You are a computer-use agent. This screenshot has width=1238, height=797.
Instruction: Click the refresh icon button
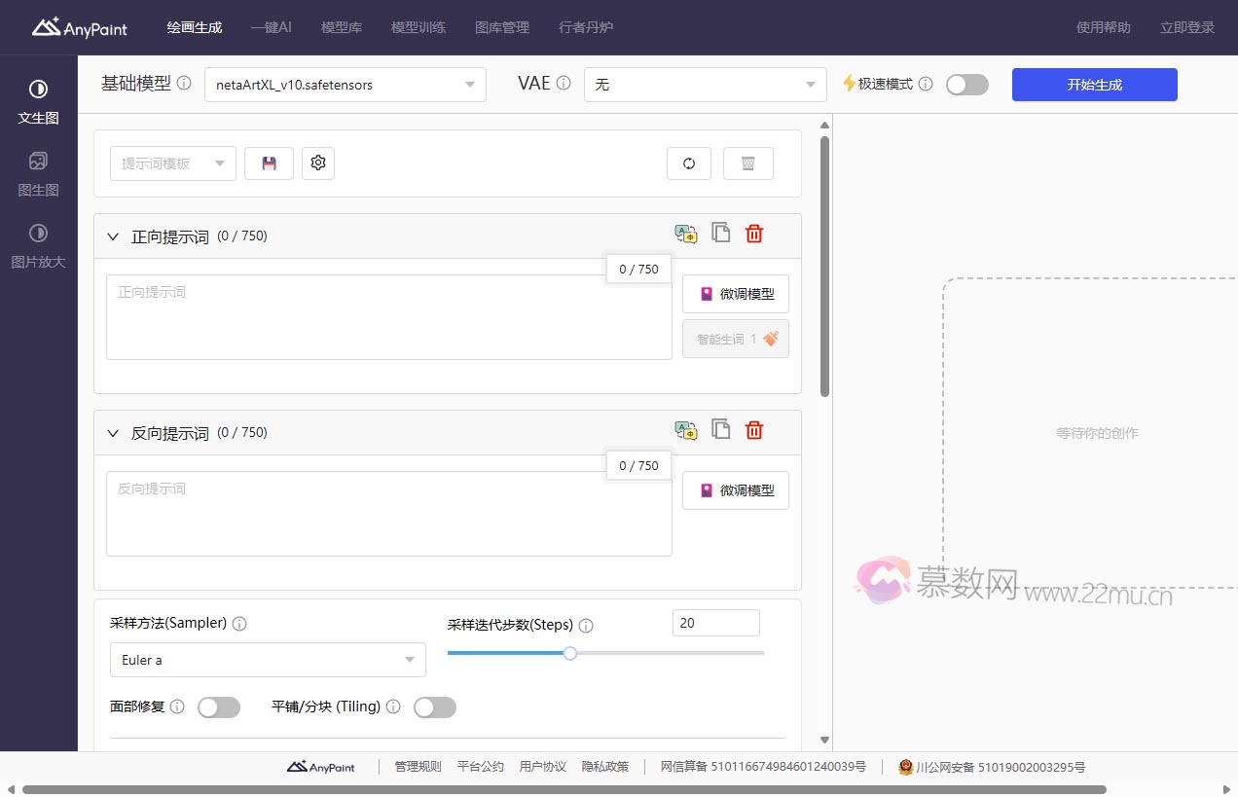click(x=689, y=163)
